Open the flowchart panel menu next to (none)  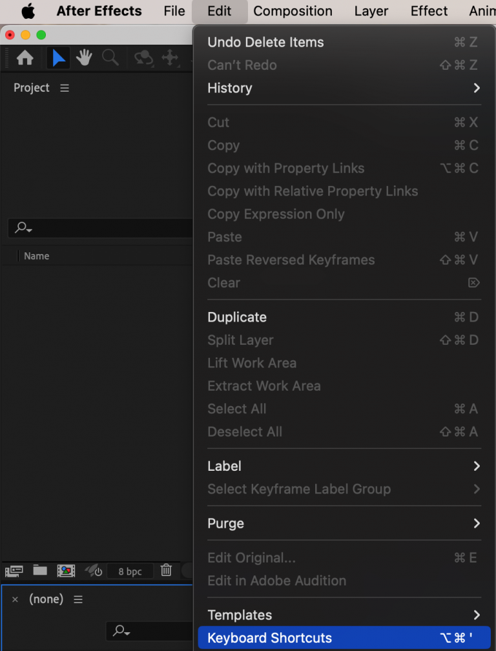[78, 599]
